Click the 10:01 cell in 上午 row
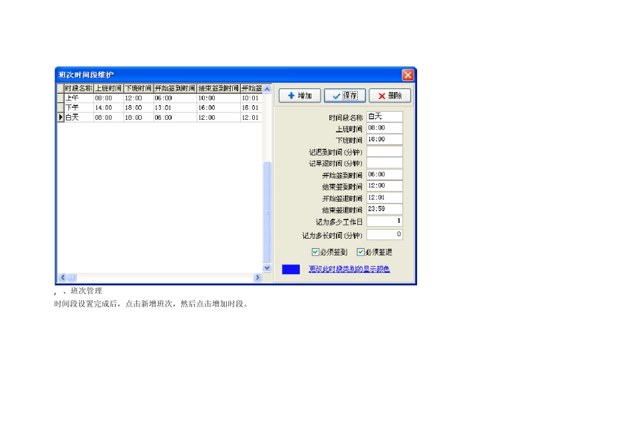Screen dimensions: 632x447 click(251, 98)
